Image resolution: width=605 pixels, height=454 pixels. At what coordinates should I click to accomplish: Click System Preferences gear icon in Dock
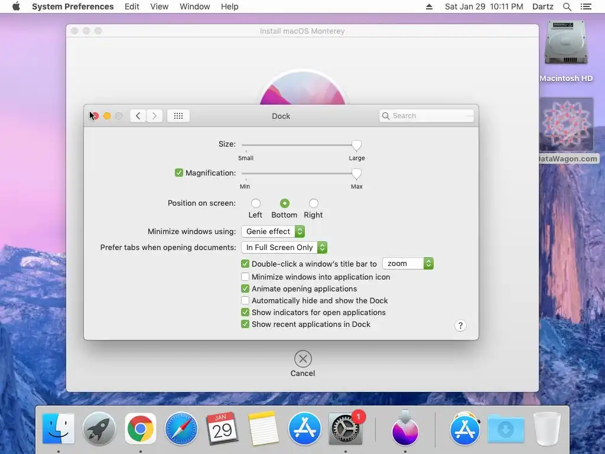click(x=345, y=428)
